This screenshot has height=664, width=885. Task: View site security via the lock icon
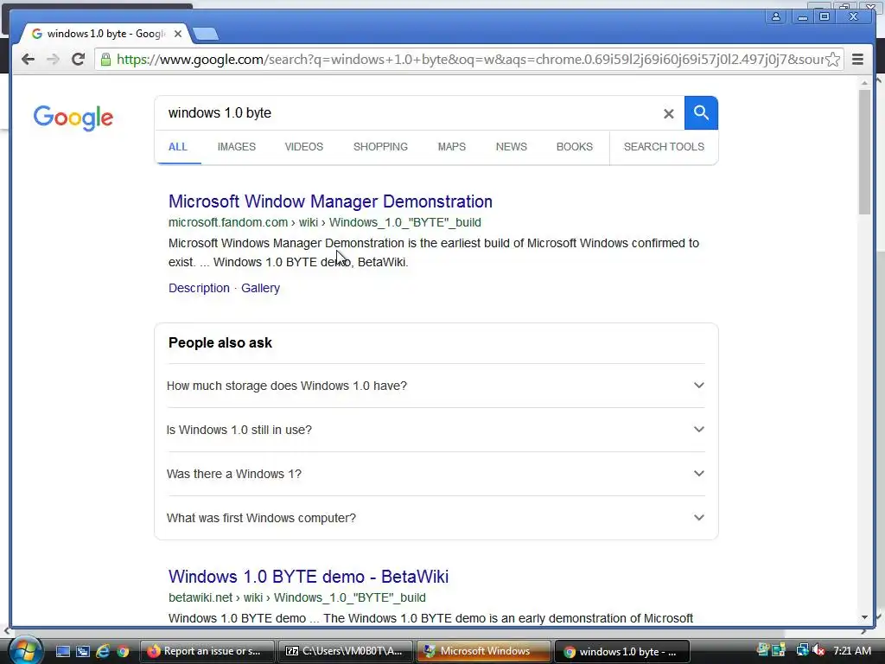click(x=105, y=60)
